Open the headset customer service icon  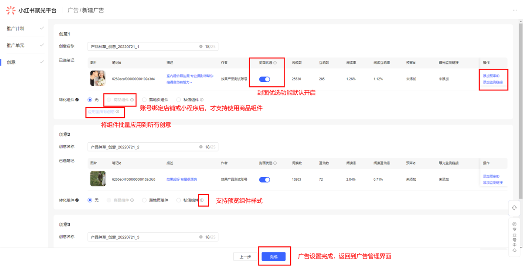tap(514, 208)
